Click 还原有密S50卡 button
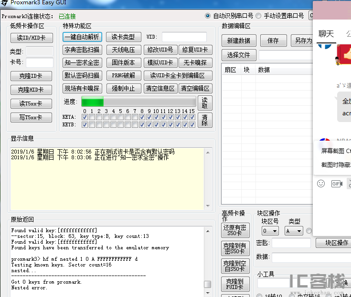 (x=235, y=230)
